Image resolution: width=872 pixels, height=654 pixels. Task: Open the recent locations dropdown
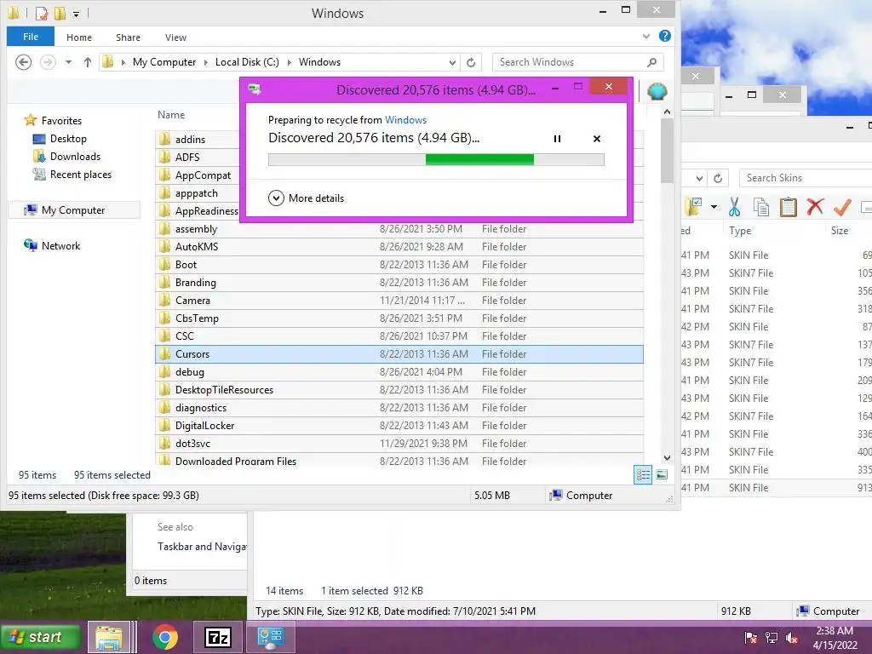pyautogui.click(x=68, y=62)
